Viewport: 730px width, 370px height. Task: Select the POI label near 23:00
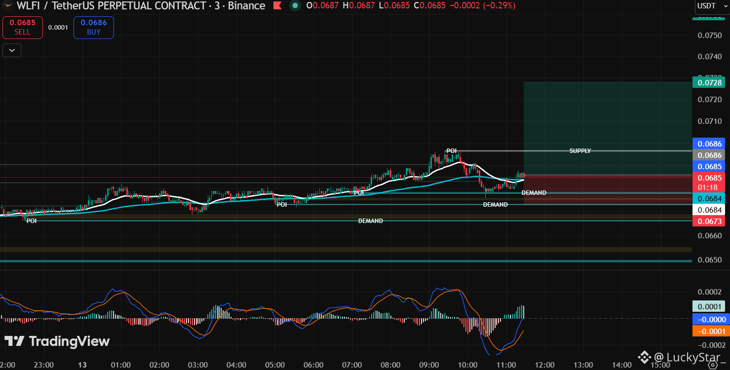[32, 221]
